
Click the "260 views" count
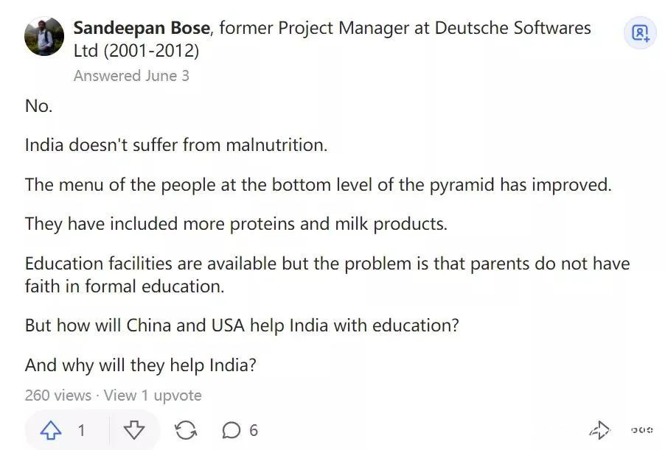[x=58, y=395]
